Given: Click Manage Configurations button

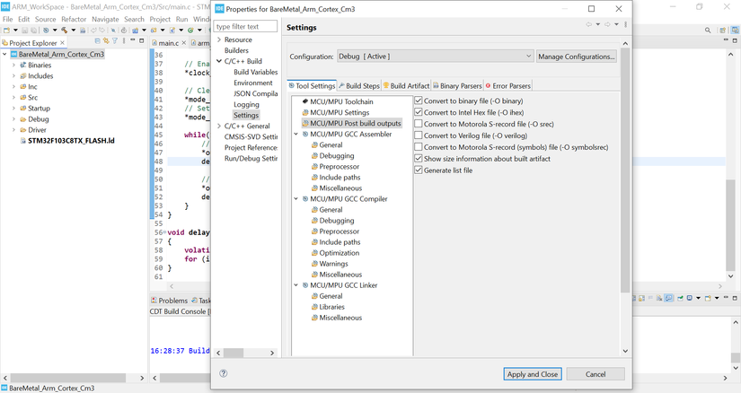Looking at the screenshot, I should point(577,57).
